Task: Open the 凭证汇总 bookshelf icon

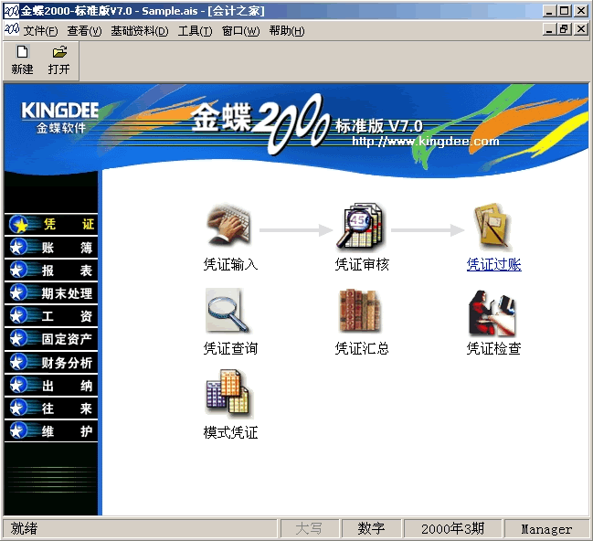Action: tap(360, 312)
